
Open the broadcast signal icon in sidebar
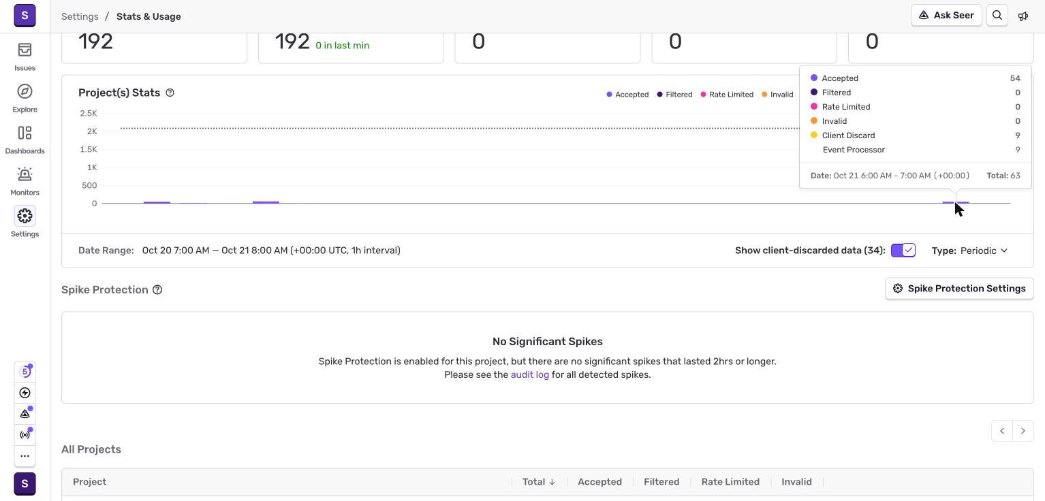coord(25,435)
